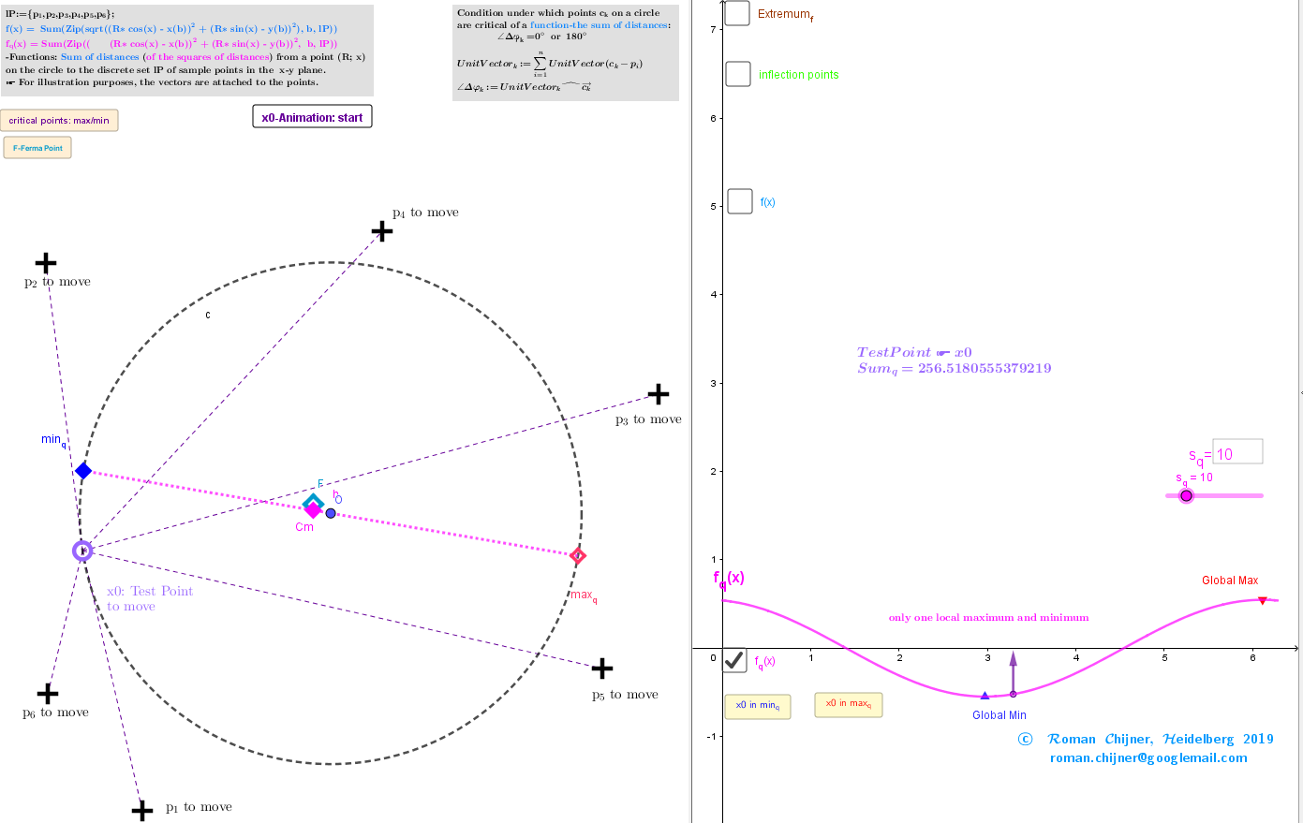The image size is (1303, 823).
Task: Click the 'p4 to move' label
Action: [425, 213]
